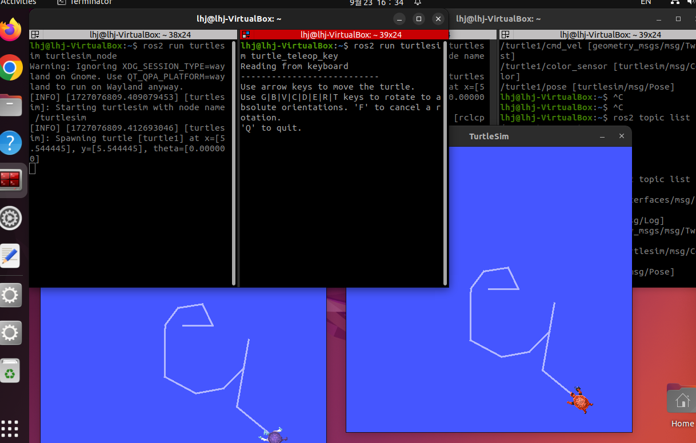Click the TurtleSim window title

489,136
